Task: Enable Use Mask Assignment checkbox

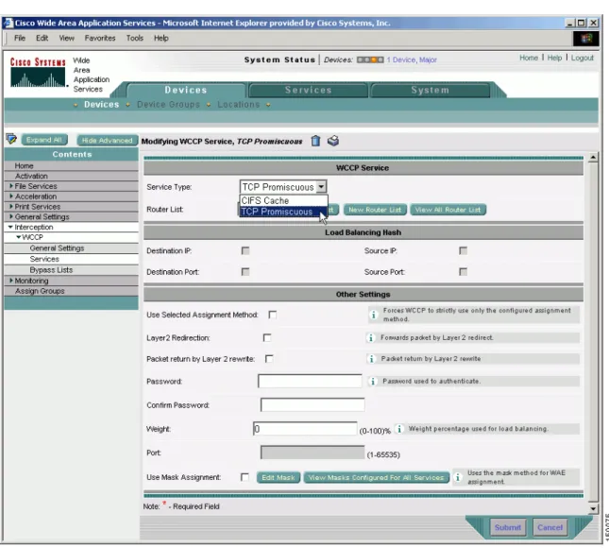Action: 245,477
